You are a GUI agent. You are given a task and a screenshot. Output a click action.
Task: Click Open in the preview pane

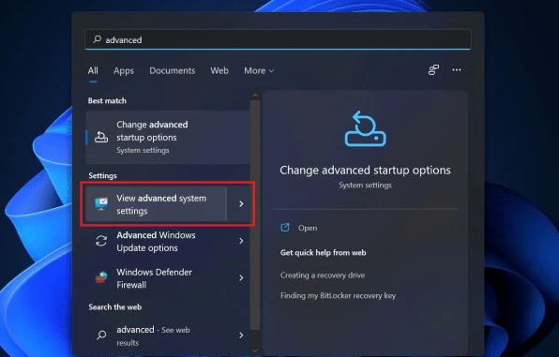(308, 228)
